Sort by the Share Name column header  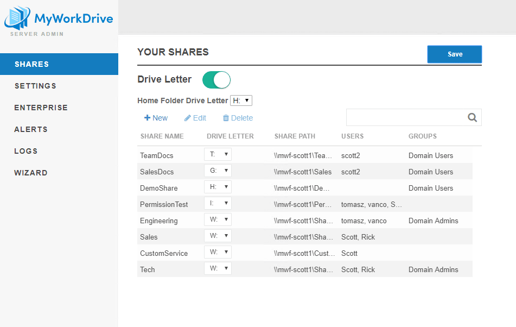click(x=162, y=136)
